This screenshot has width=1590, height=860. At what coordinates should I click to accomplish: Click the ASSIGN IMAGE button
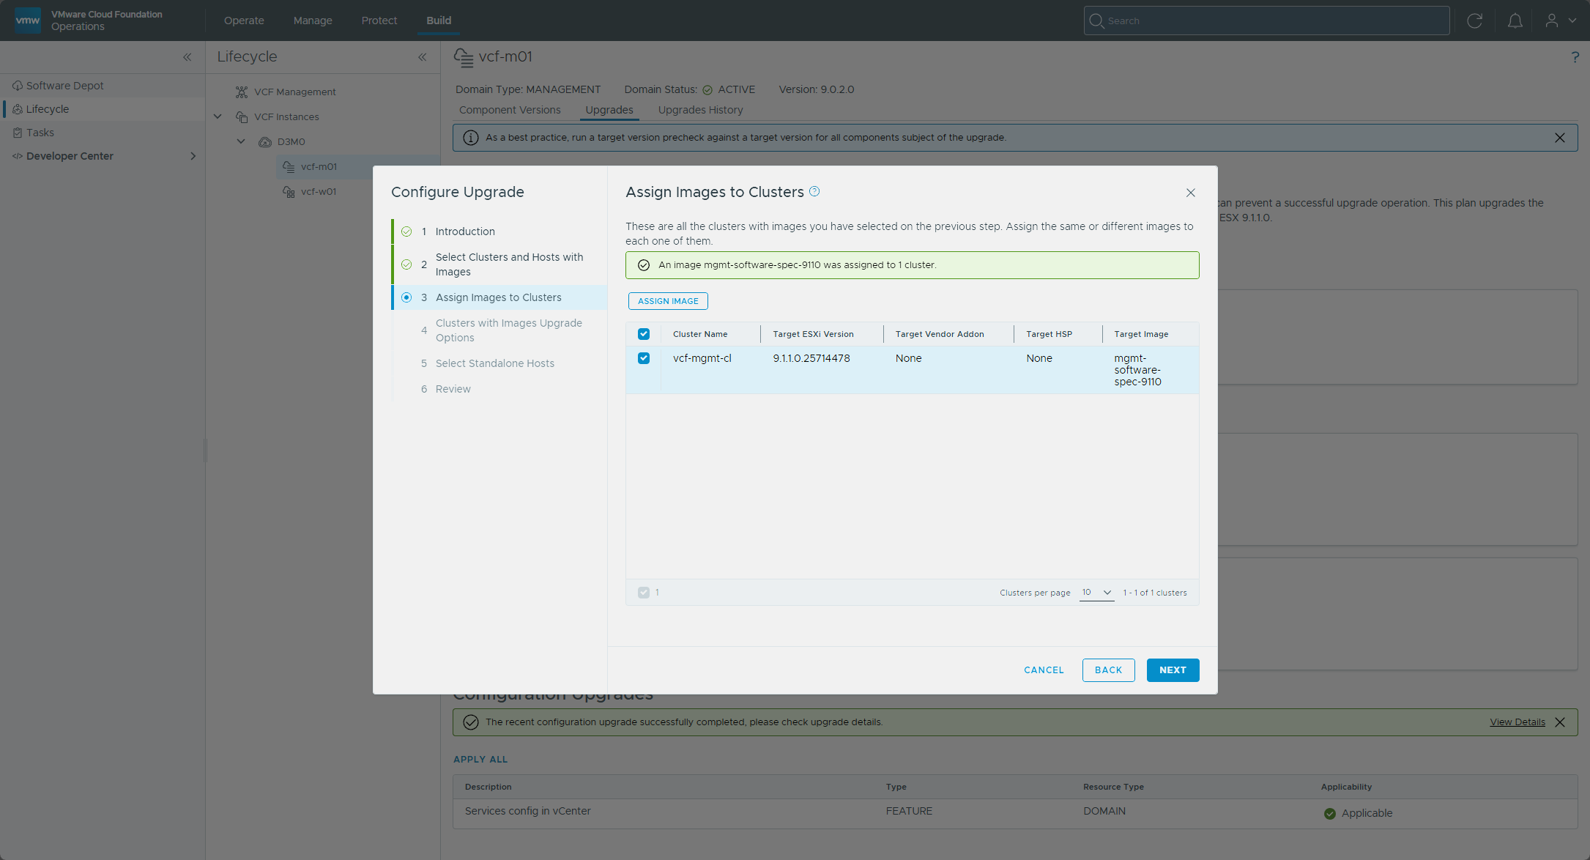click(x=668, y=301)
